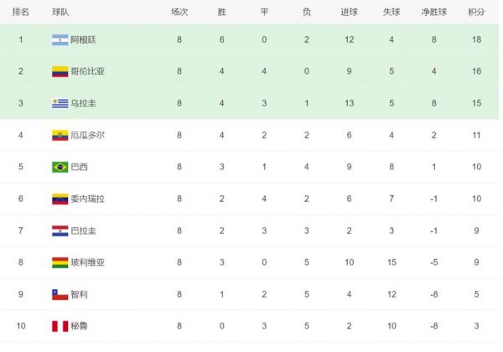This screenshot has height=352, width=503.
Task: Click the Colombia flag icon
Action: tap(60, 71)
